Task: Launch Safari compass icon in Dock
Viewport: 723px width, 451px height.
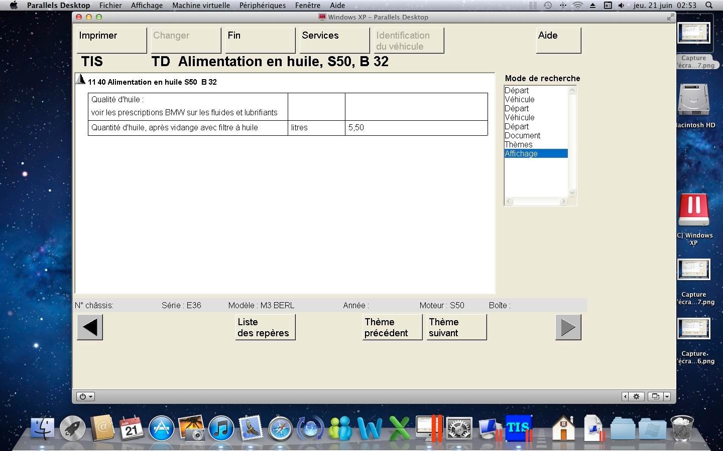Action: (280, 429)
